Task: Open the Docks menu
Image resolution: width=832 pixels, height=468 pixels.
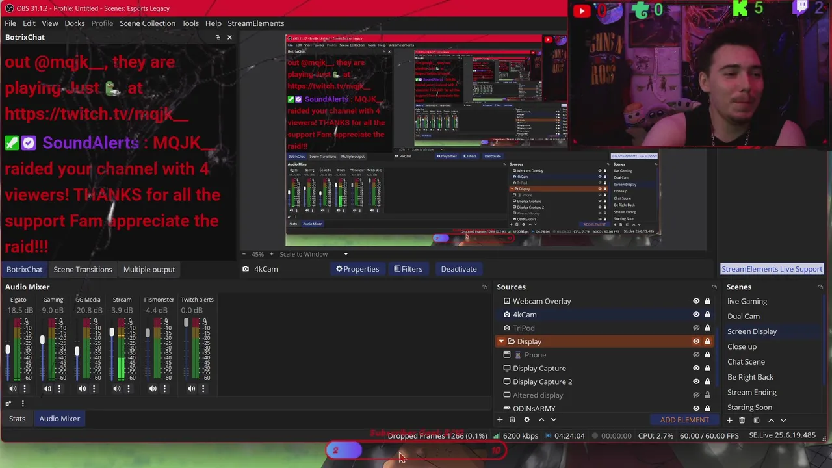Action: tap(74, 23)
